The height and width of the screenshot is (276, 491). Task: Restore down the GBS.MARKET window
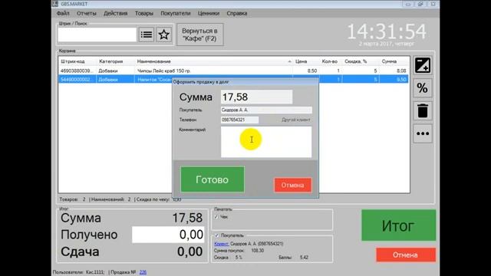[x=420, y=4]
